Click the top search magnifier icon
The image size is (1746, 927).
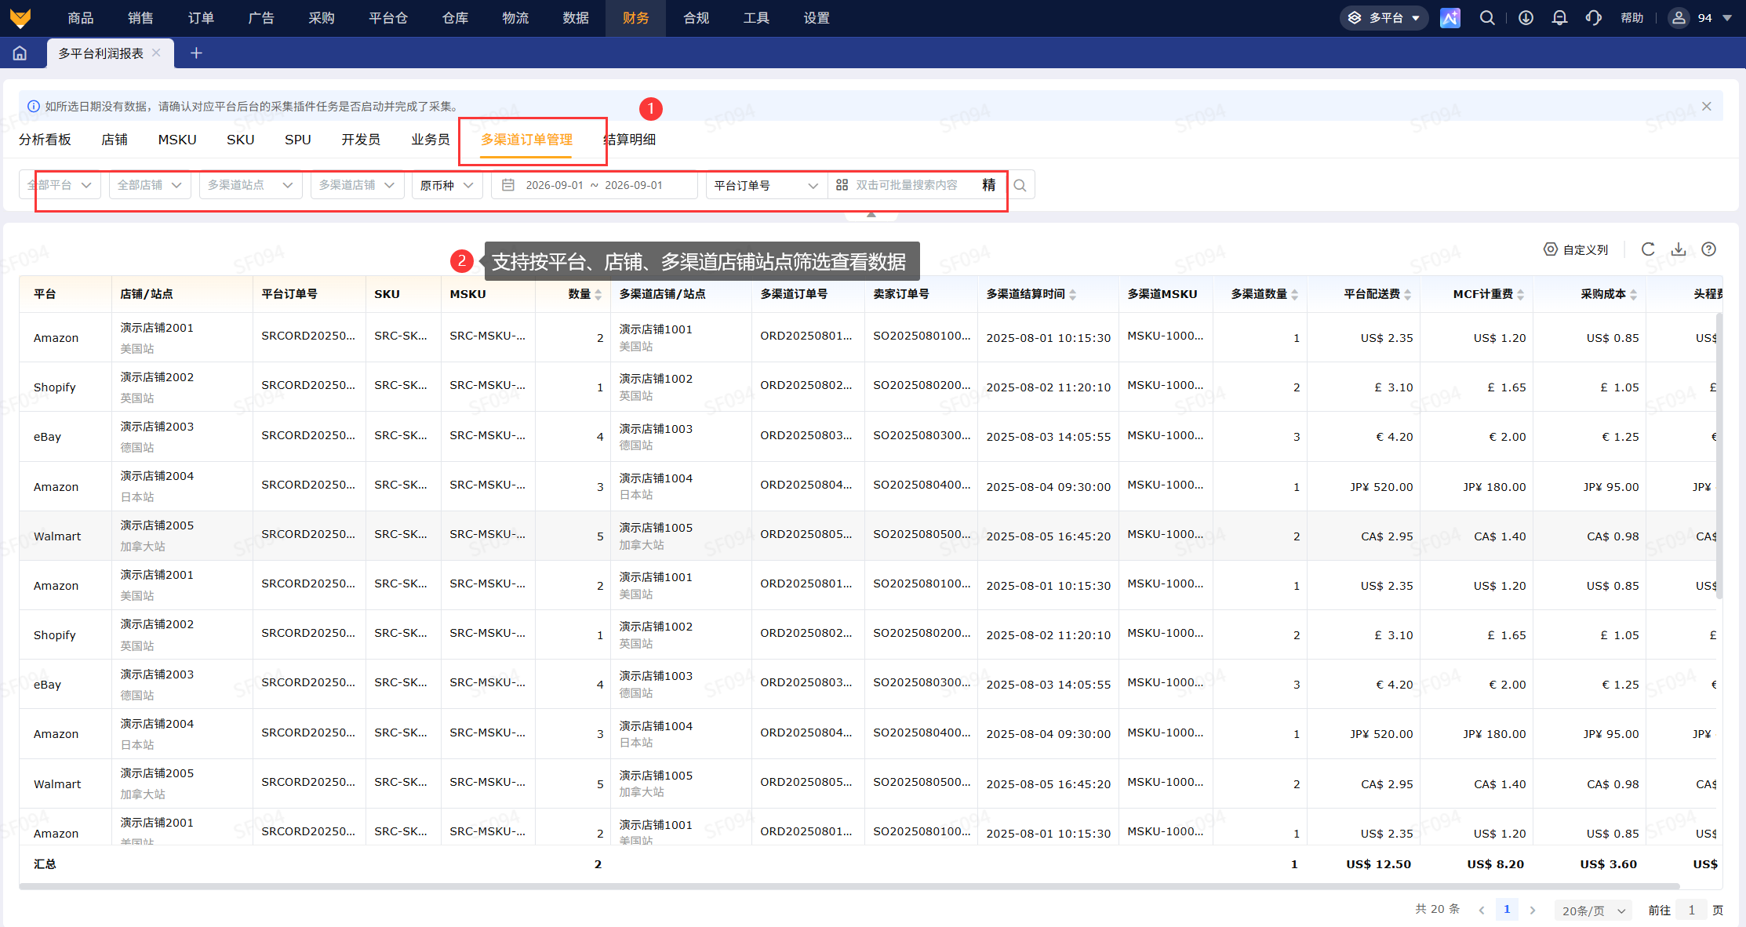(1486, 18)
